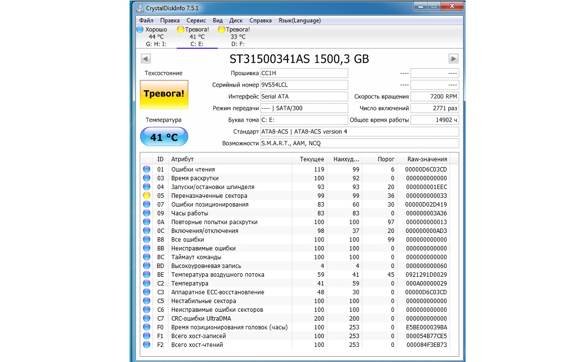
Task: Click the total hours value 14902 ч
Action: coord(435,120)
